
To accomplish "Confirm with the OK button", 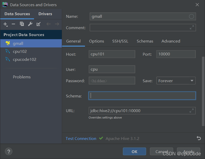I will click(x=134, y=152).
